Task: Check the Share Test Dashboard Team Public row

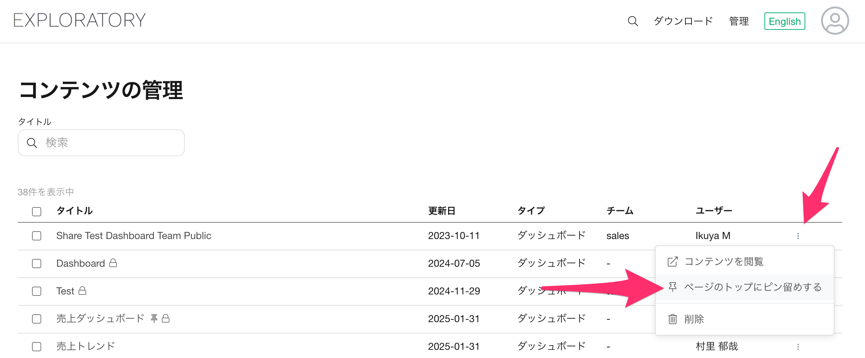Action: pos(37,236)
